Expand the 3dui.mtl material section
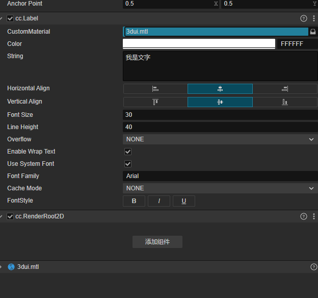This screenshot has height=298, width=318. pyautogui.click(x=1, y=267)
